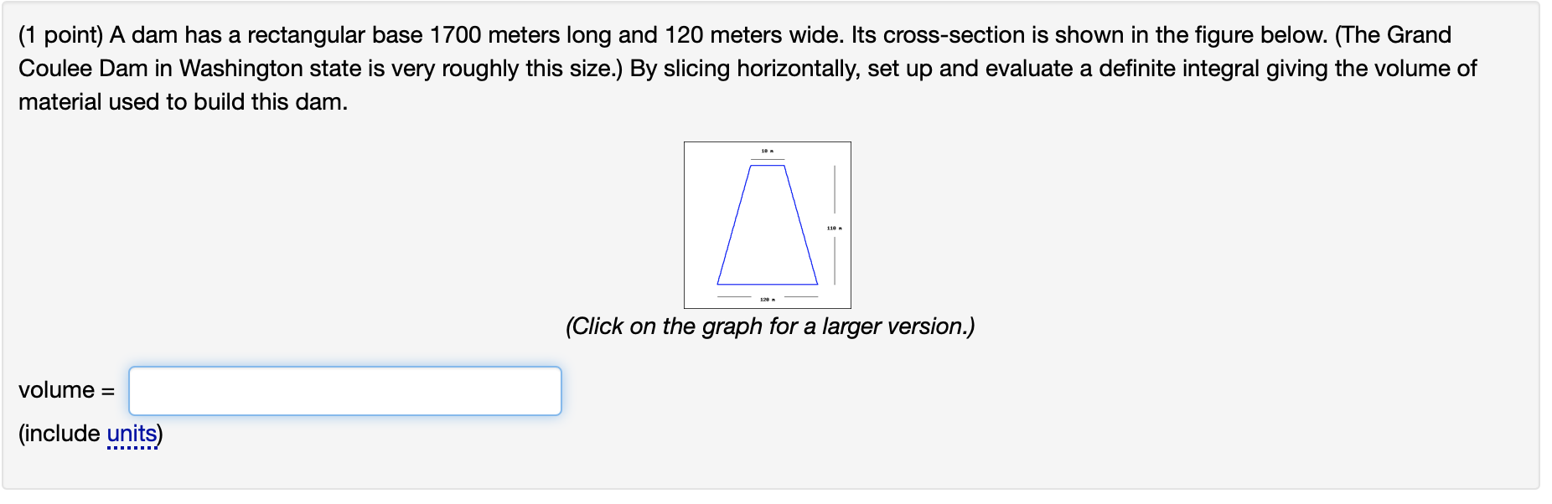Click the (1 point) problem header
The width and height of the screenshot is (1552, 504).
click(59, 35)
